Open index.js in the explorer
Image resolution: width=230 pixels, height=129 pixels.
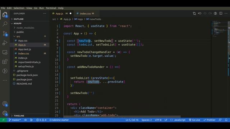point(29,58)
